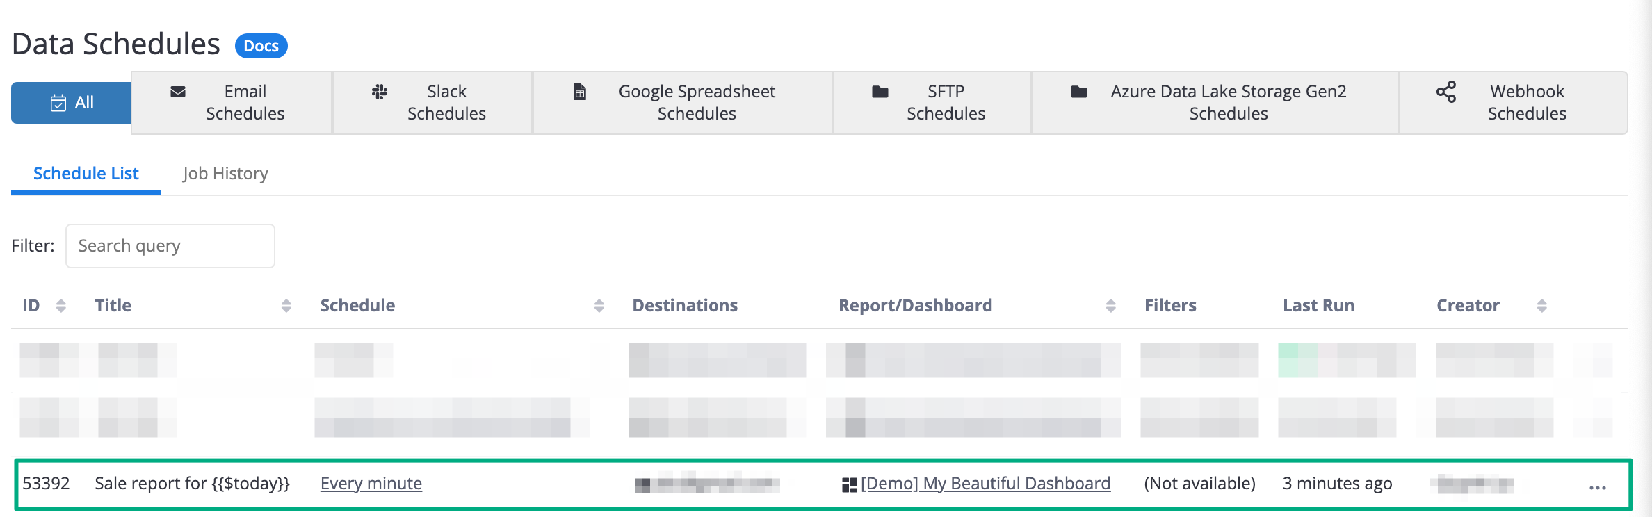Focus the Search query filter field
Screen dimensions: 1652x517
tap(170, 246)
